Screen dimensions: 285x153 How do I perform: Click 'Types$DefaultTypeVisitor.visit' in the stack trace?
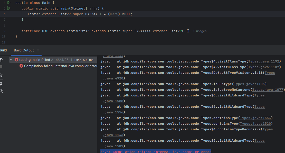point(232,73)
